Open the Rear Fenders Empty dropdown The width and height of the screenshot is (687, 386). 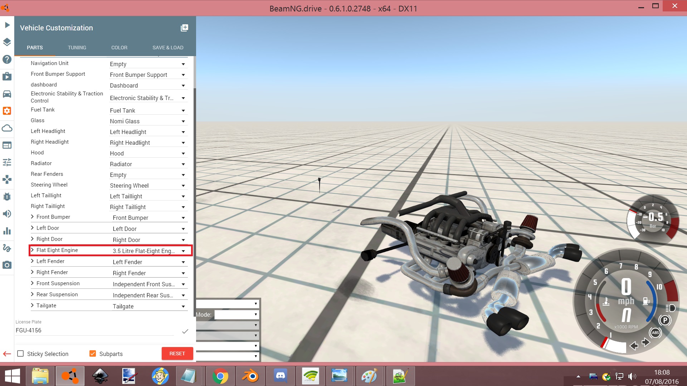click(x=148, y=175)
